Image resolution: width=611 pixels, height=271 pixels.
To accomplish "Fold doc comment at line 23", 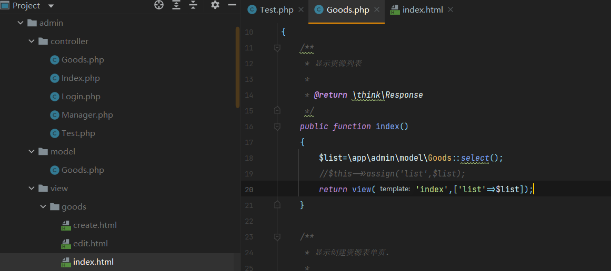I will pyautogui.click(x=277, y=237).
